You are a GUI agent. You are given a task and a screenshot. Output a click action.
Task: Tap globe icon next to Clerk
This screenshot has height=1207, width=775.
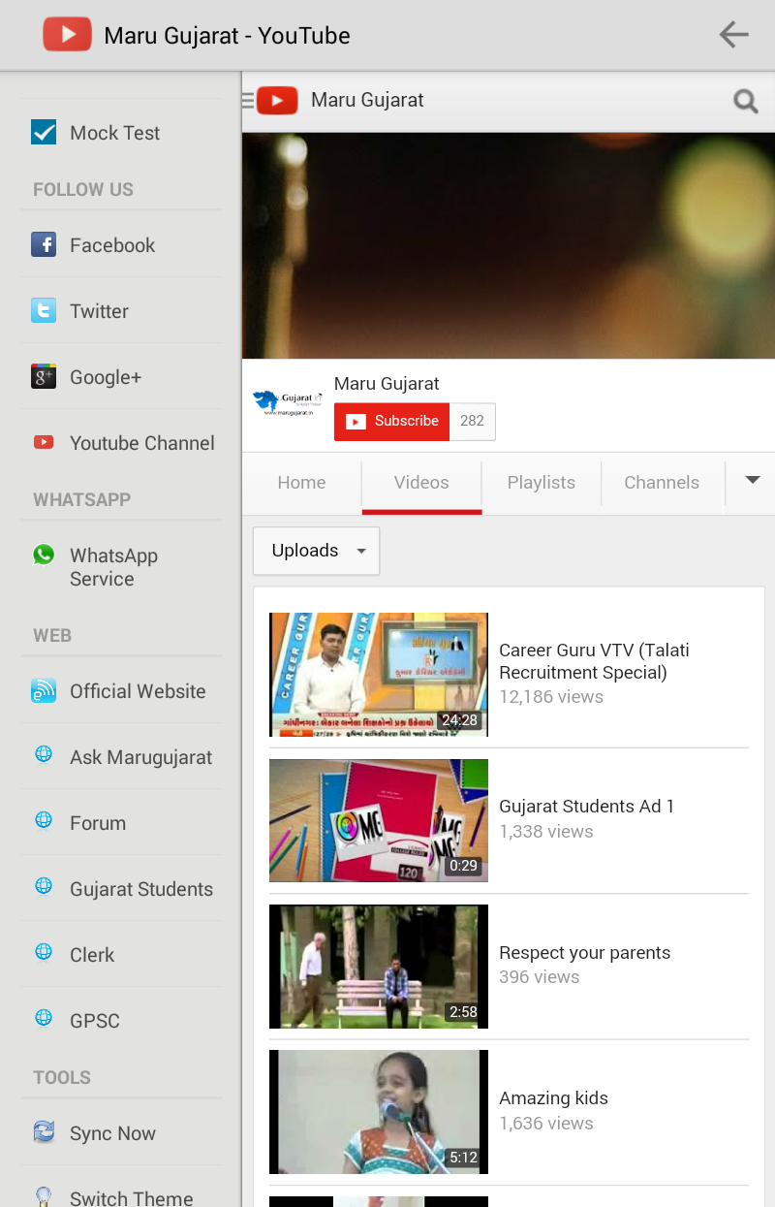click(x=44, y=951)
